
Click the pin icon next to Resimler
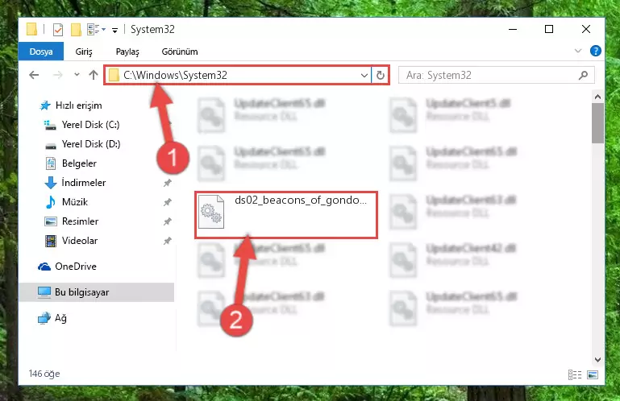pyautogui.click(x=167, y=221)
